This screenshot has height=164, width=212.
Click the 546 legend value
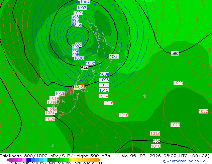point(61,163)
